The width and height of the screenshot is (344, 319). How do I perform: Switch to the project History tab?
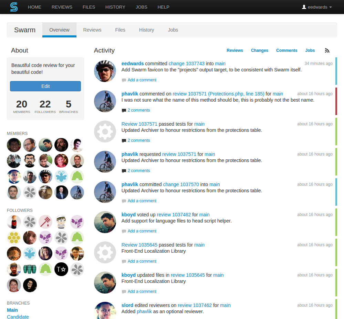pos(147,30)
